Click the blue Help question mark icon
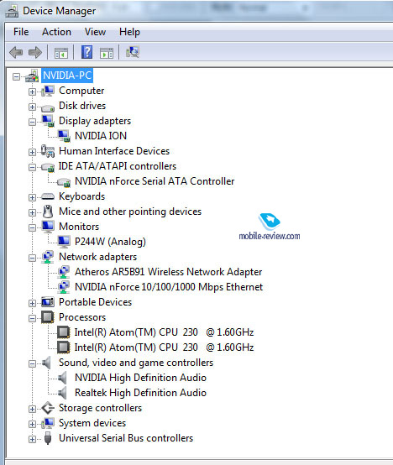The width and height of the screenshot is (393, 465). coord(86,52)
